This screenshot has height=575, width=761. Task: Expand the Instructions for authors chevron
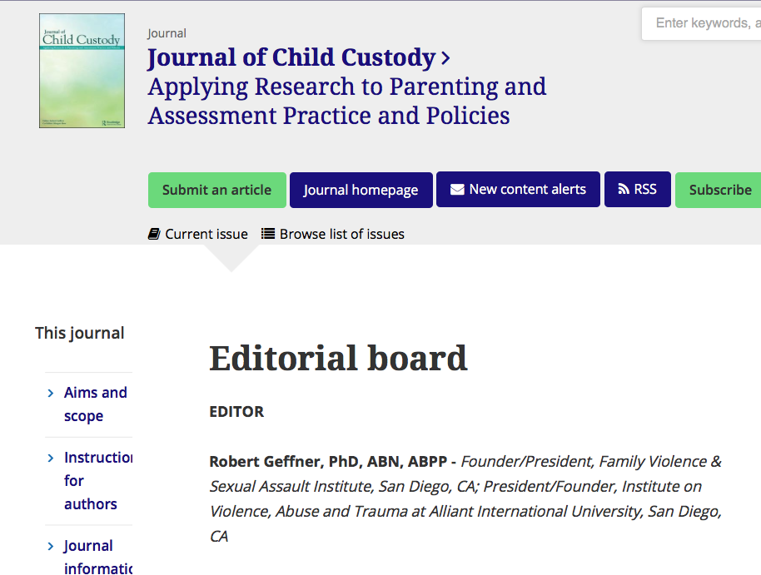(52, 458)
